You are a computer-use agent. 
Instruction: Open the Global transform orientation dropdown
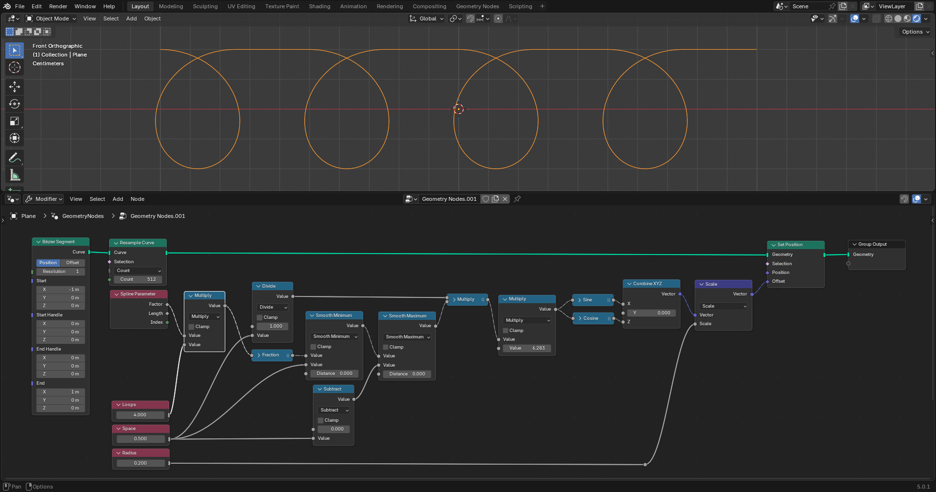pos(426,19)
